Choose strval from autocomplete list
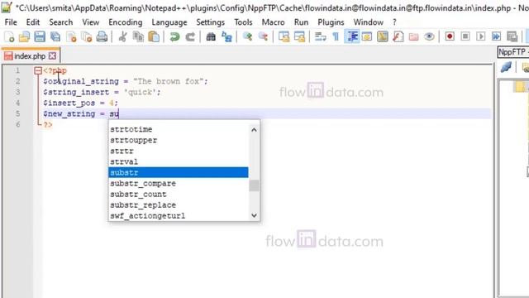The image size is (529, 298). (x=179, y=161)
